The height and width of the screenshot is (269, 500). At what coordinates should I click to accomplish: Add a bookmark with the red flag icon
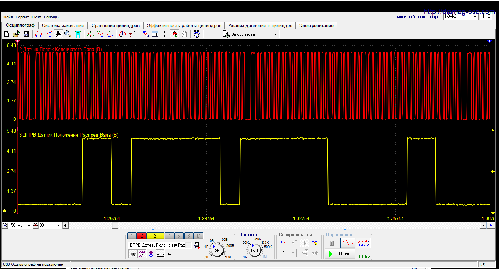coord(175,34)
